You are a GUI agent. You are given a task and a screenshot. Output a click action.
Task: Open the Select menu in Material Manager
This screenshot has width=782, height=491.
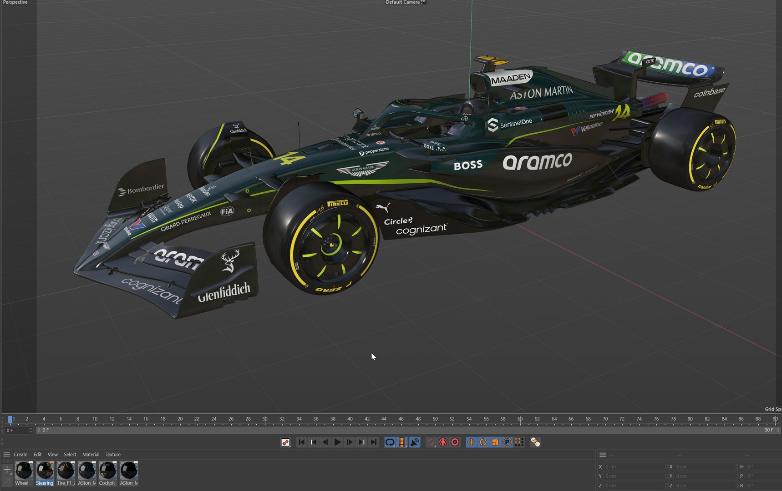point(70,454)
